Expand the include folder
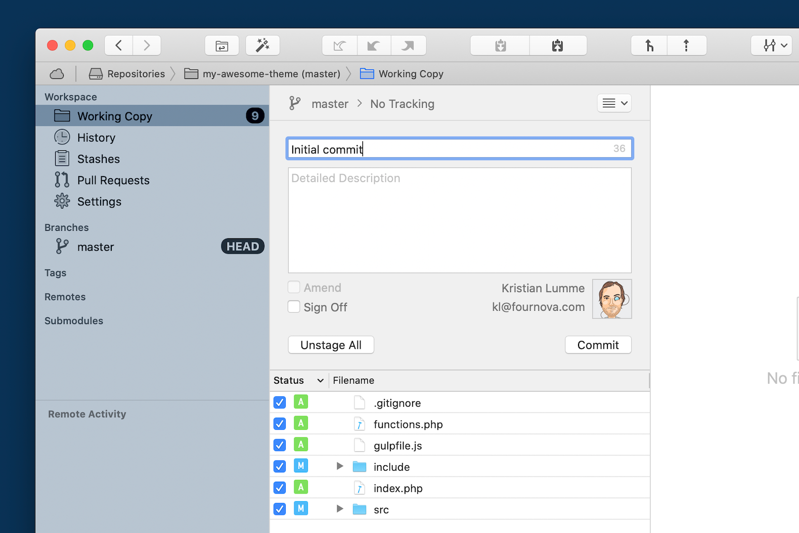This screenshot has width=799, height=533. pyautogui.click(x=340, y=466)
